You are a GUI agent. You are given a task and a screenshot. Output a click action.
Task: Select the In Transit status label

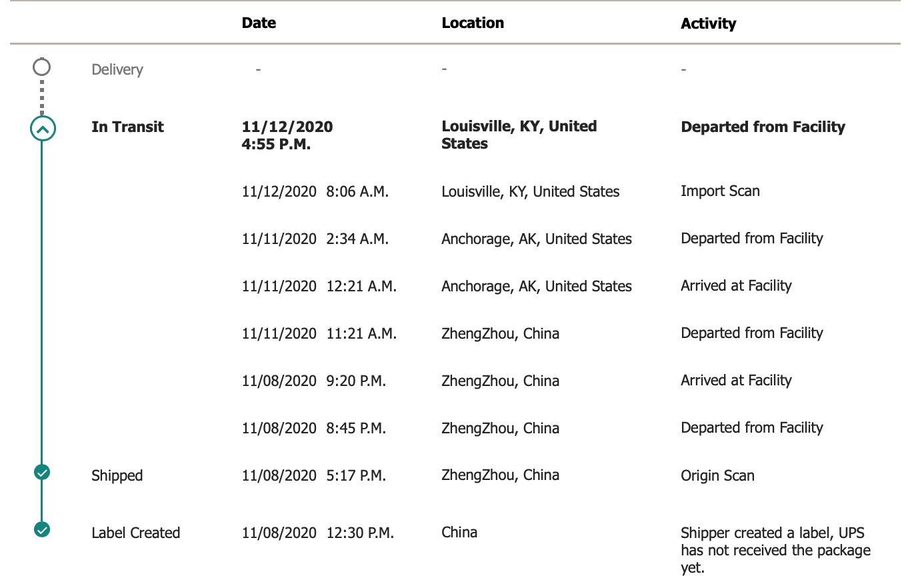(x=127, y=127)
